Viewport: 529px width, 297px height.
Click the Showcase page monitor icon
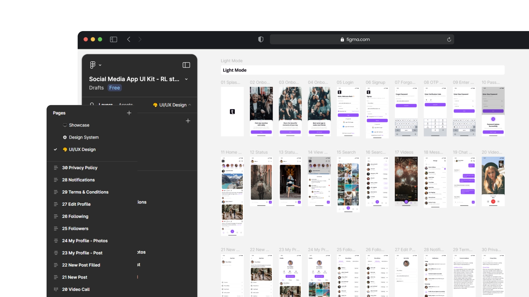(x=65, y=125)
